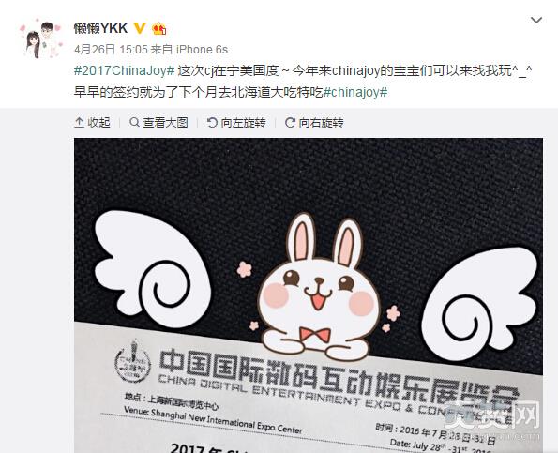Click the magnifier icon for large view
558x453 pixels.
point(134,123)
